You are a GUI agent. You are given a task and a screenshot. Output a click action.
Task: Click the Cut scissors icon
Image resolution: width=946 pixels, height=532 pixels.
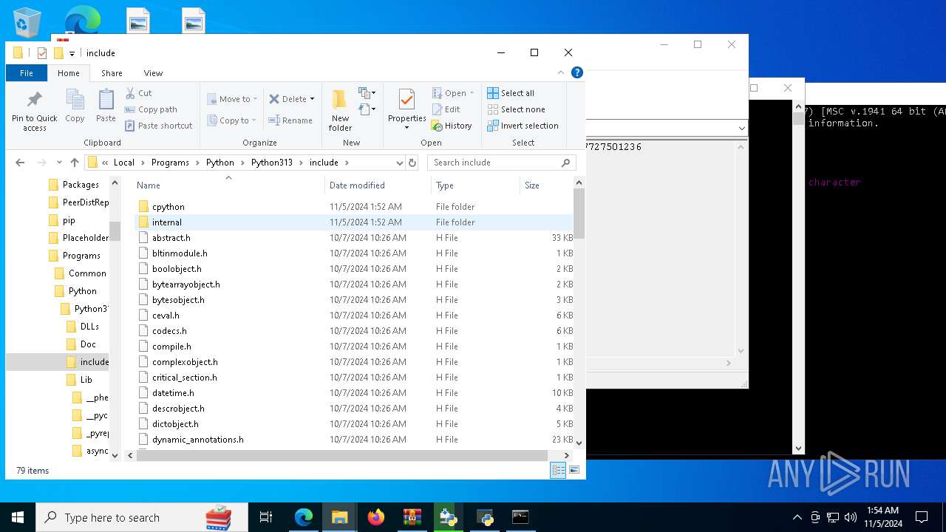130,93
